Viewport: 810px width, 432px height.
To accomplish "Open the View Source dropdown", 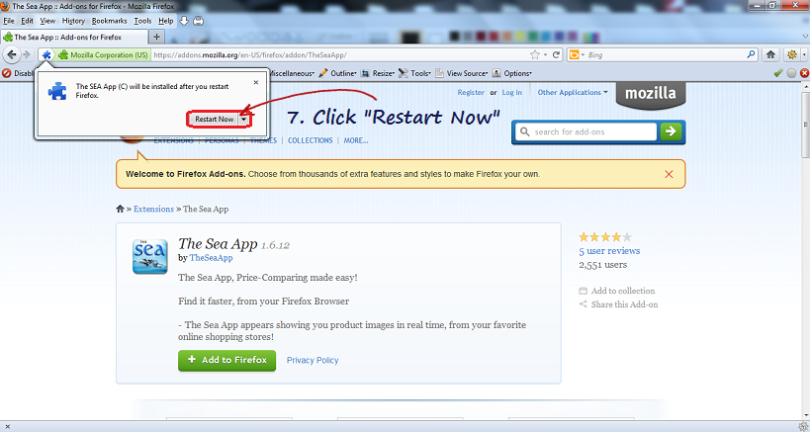I will click(x=462, y=73).
